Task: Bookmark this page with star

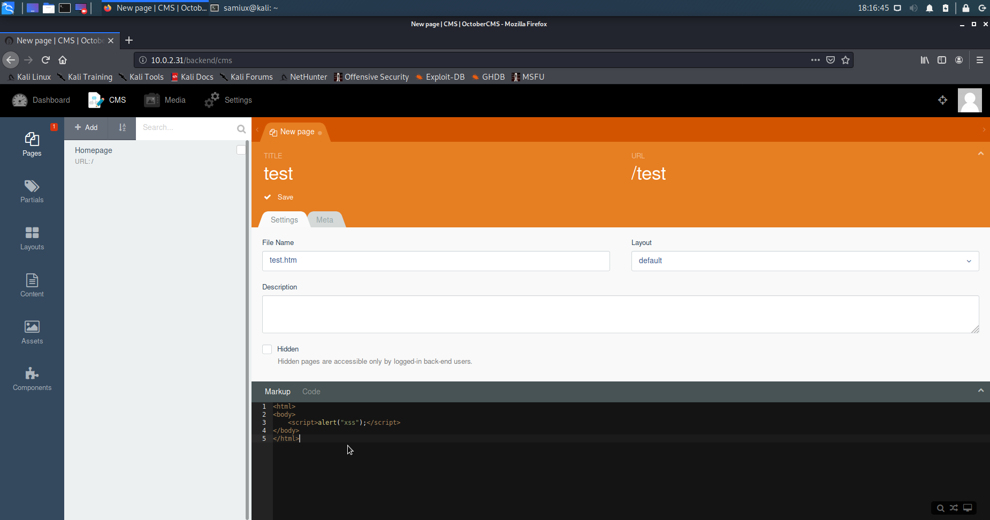Action: (x=846, y=60)
